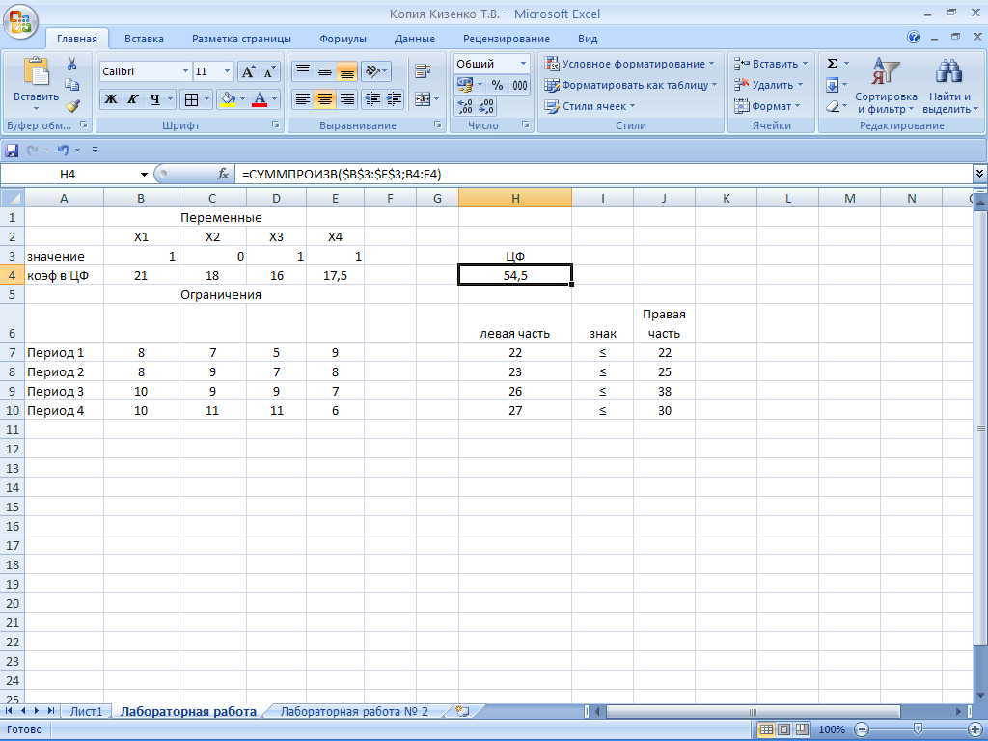
Task: Align text to middle of cell
Action: pos(324,70)
